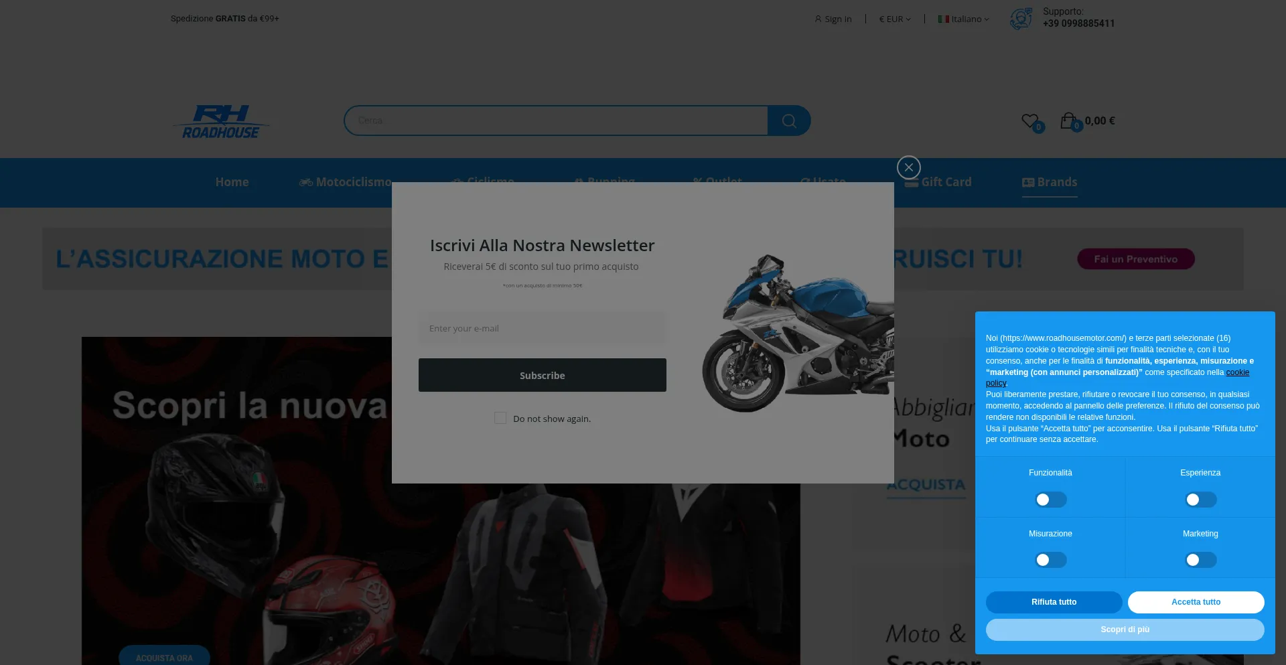Expand the EUR currency dropdown
Image resolution: width=1286 pixels, height=665 pixels.
[895, 19]
